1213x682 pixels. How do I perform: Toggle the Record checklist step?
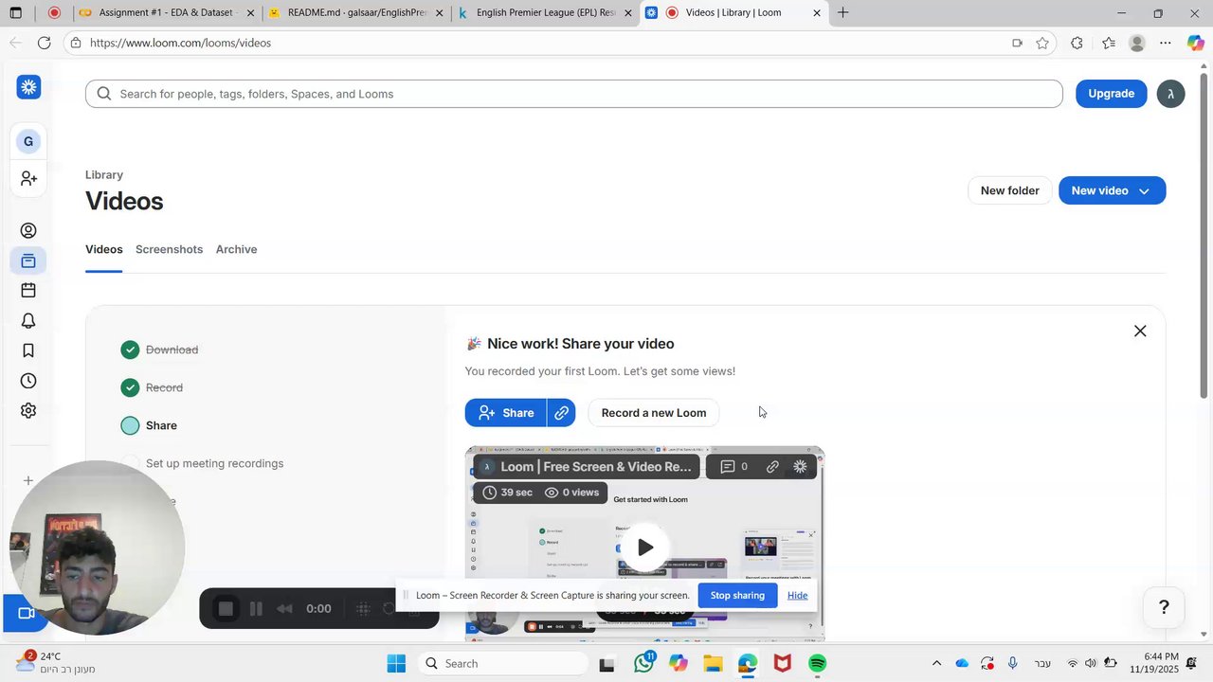130,387
